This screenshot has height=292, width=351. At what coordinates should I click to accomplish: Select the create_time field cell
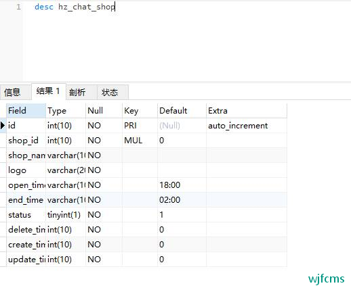point(26,245)
